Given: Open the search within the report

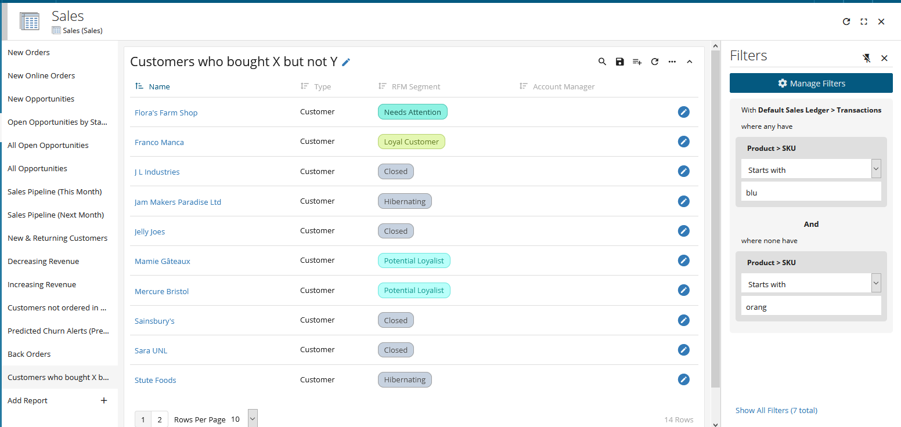Looking at the screenshot, I should pyautogui.click(x=602, y=61).
